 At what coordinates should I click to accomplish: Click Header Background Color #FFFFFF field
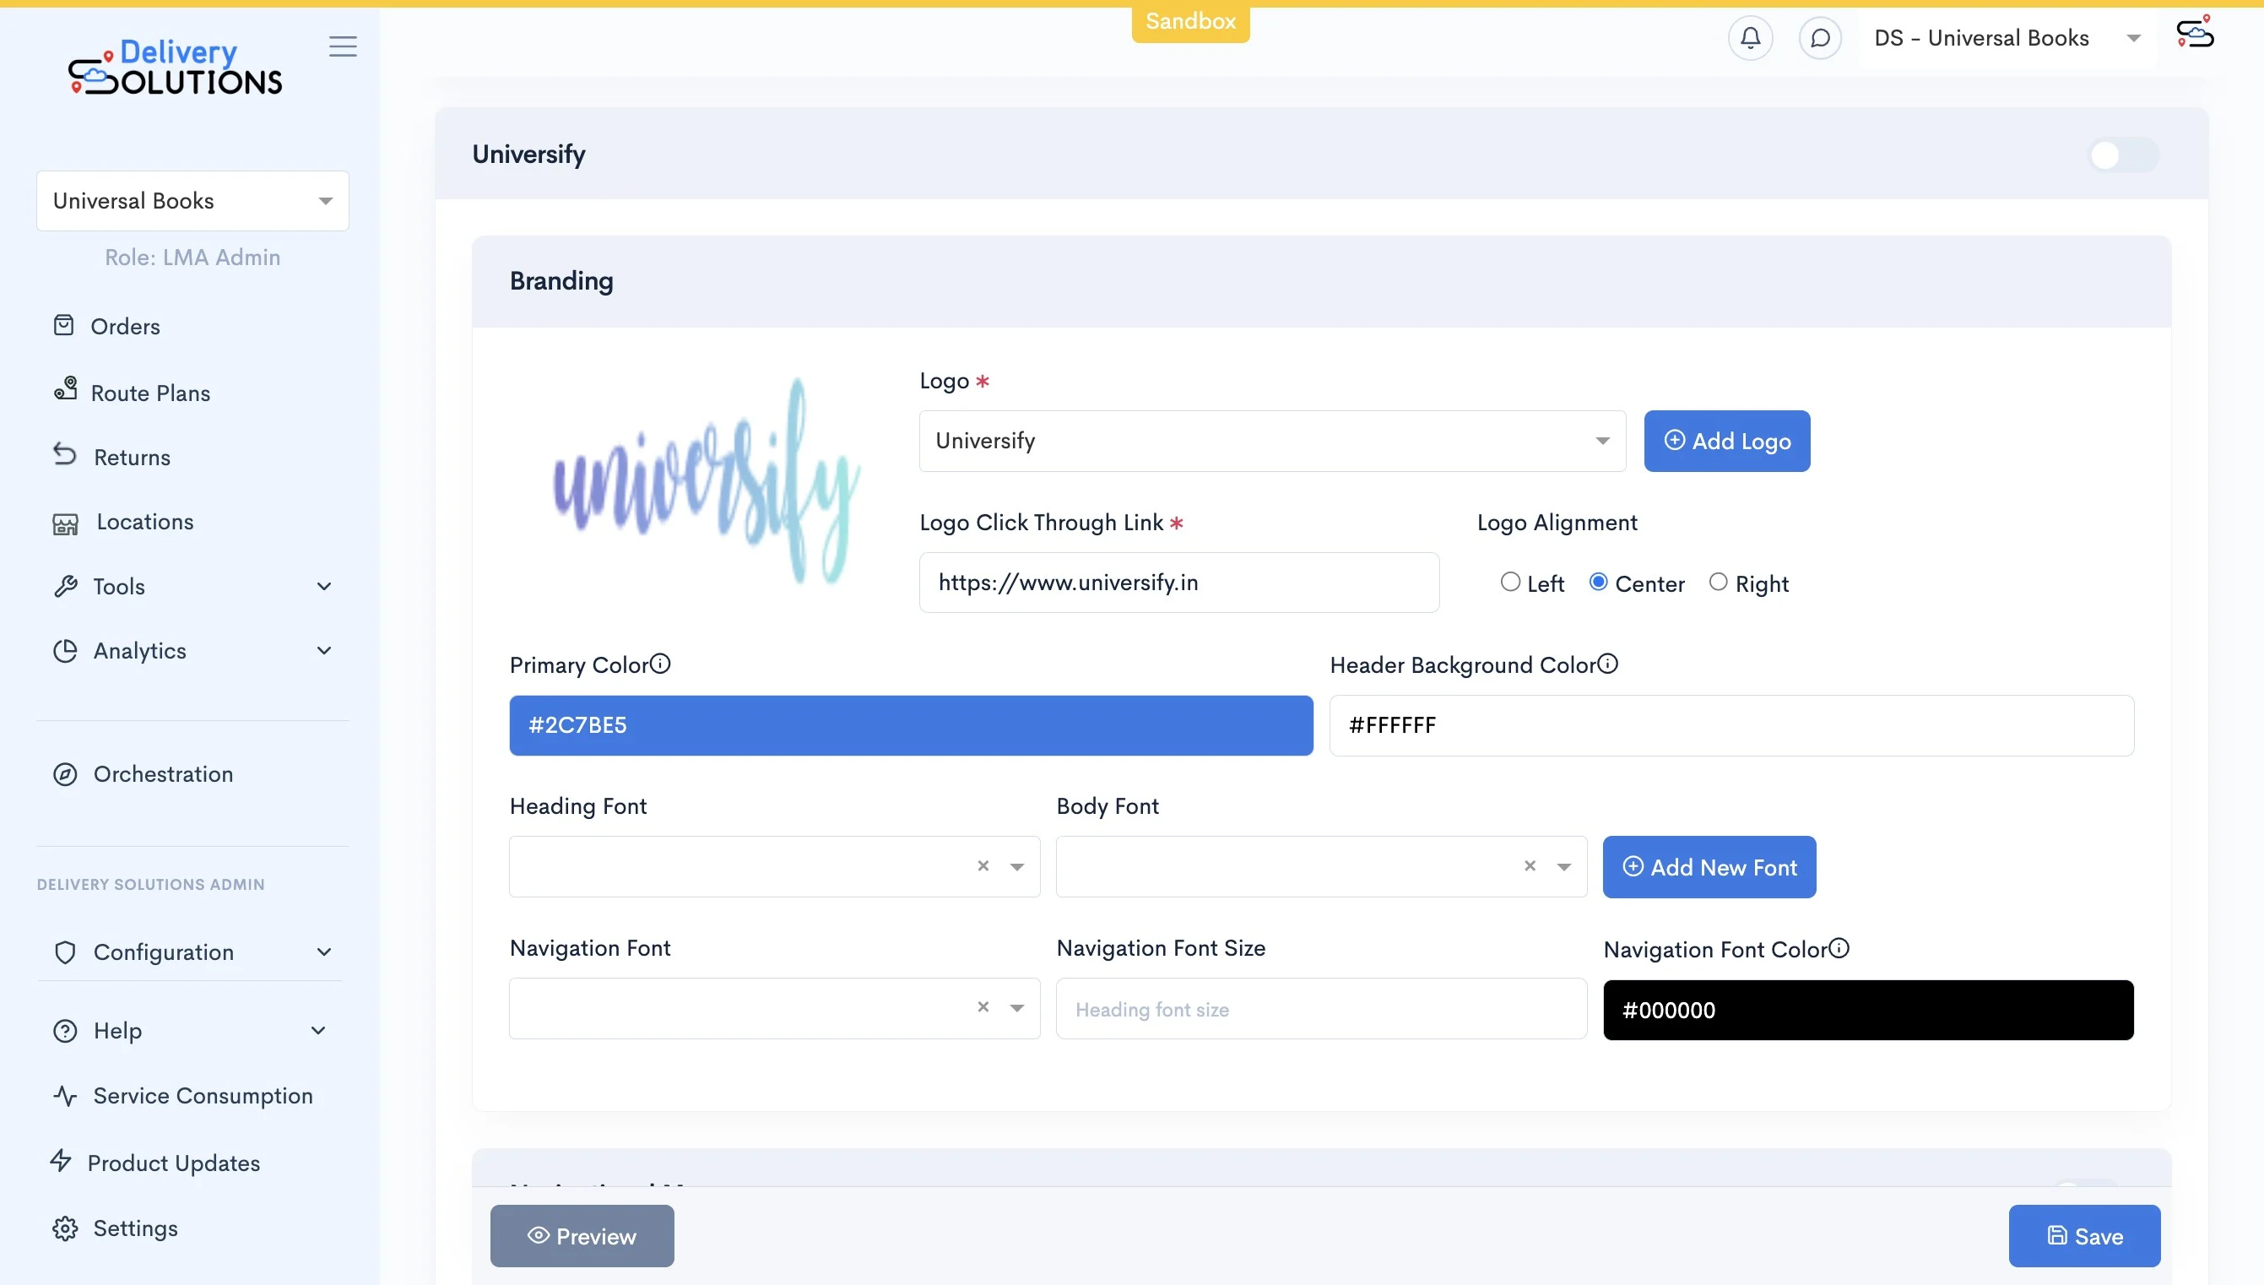point(1732,725)
